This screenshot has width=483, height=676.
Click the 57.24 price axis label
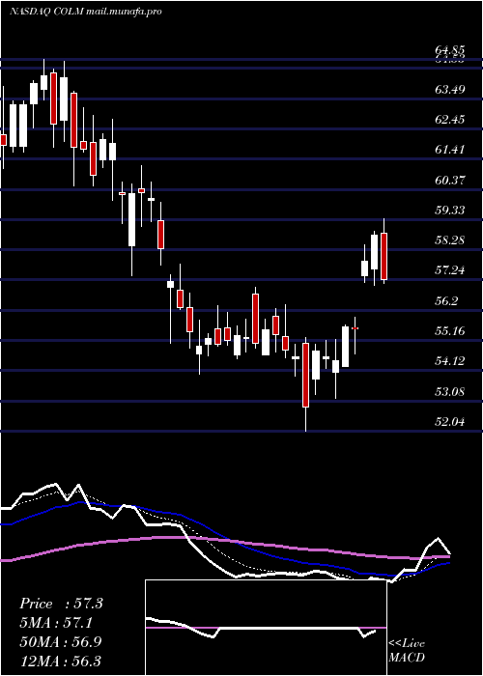[450, 270]
